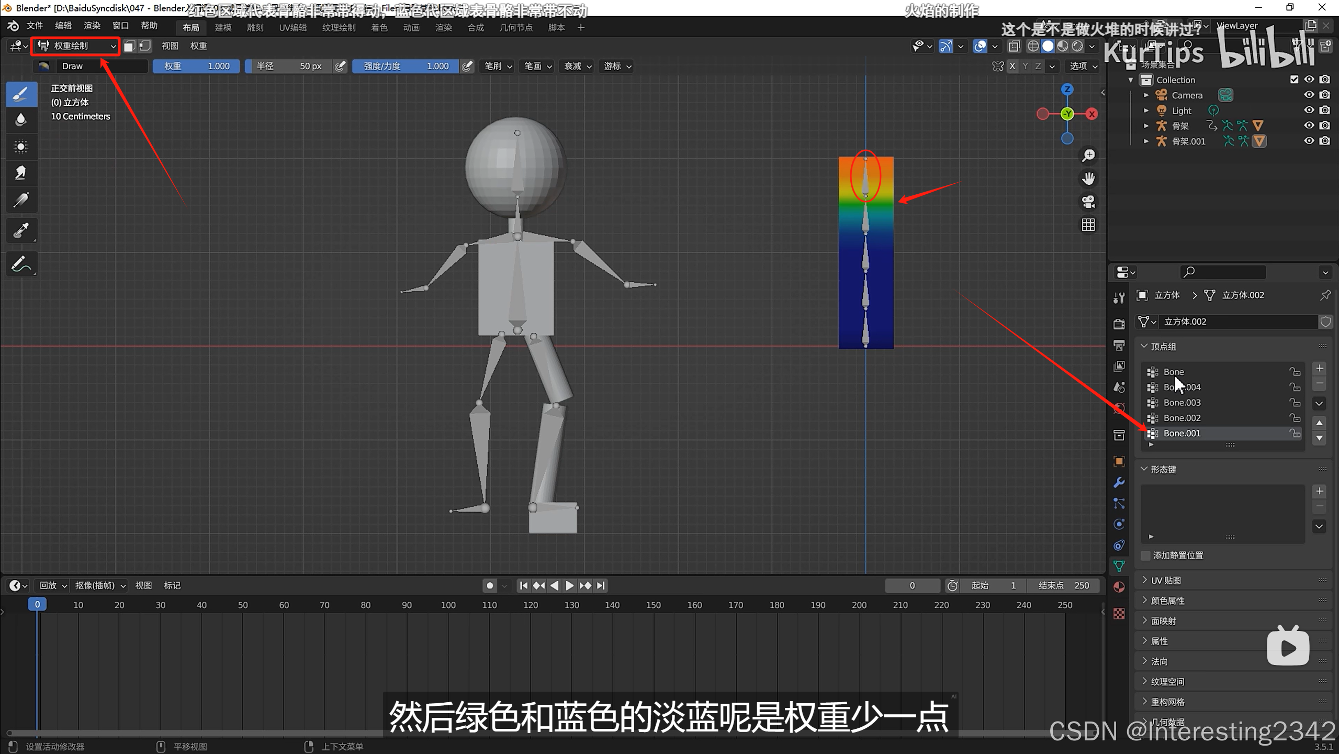
Task: Open the 权重 menu in the viewport header
Action: click(x=198, y=46)
